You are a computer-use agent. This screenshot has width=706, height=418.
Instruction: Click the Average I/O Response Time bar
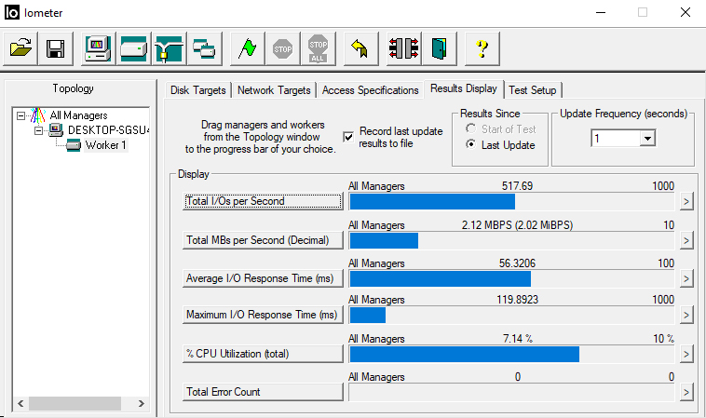click(511, 279)
